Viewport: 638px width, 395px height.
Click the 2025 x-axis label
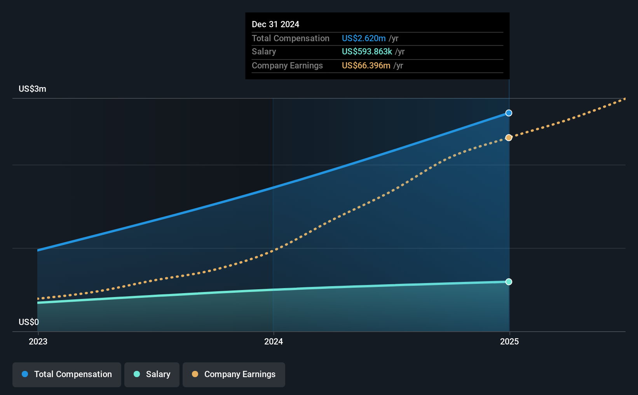[509, 341]
